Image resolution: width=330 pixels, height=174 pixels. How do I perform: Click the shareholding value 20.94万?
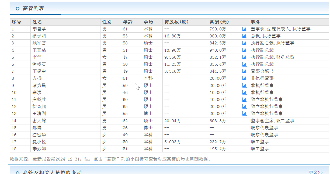(x=172, y=121)
